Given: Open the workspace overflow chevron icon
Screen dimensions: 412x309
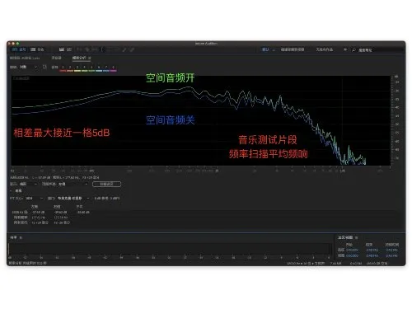Looking at the screenshot, I should [x=345, y=49].
